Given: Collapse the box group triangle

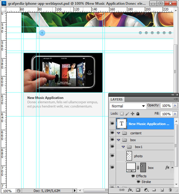Looking at the screenshot, I should (118, 140).
